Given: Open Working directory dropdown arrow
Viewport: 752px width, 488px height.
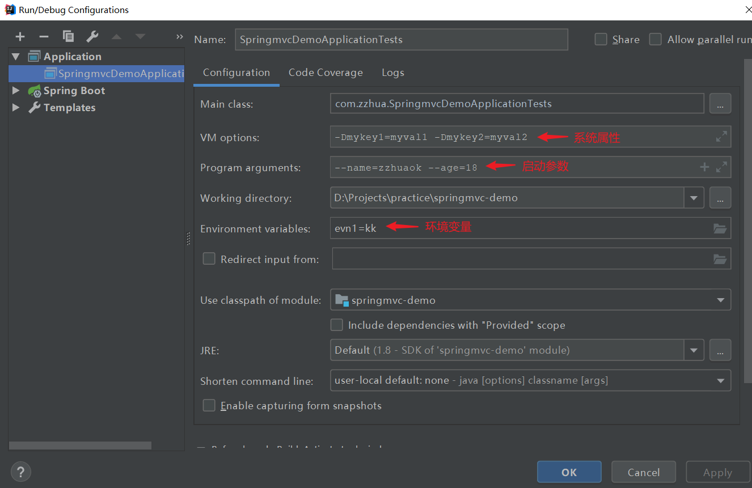Looking at the screenshot, I should (x=694, y=198).
